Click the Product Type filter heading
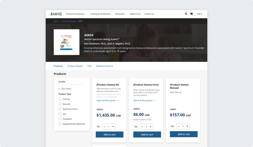Image resolution: width=253 pixels, height=147 pixels. tap(65, 94)
